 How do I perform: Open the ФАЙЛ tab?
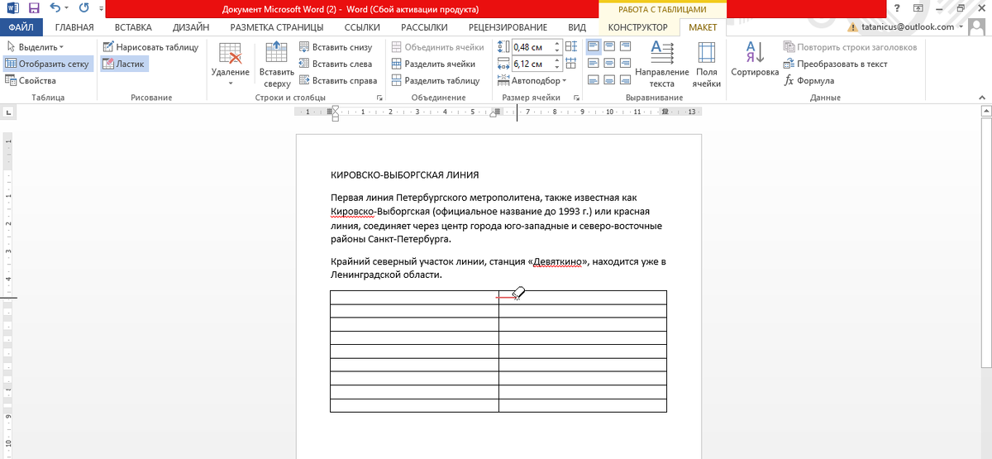[21, 27]
